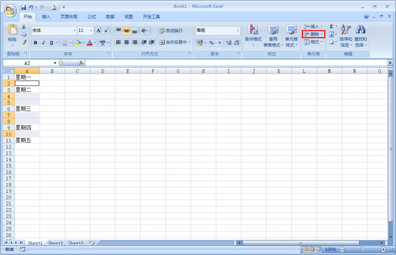This screenshot has width=396, height=255.
Task: Toggle underline formatting
Action: (51, 43)
